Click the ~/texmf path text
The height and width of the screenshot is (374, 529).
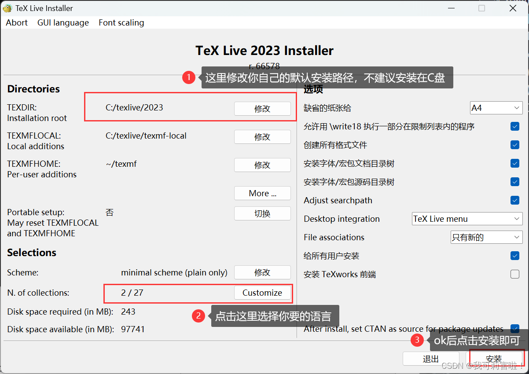tap(121, 164)
